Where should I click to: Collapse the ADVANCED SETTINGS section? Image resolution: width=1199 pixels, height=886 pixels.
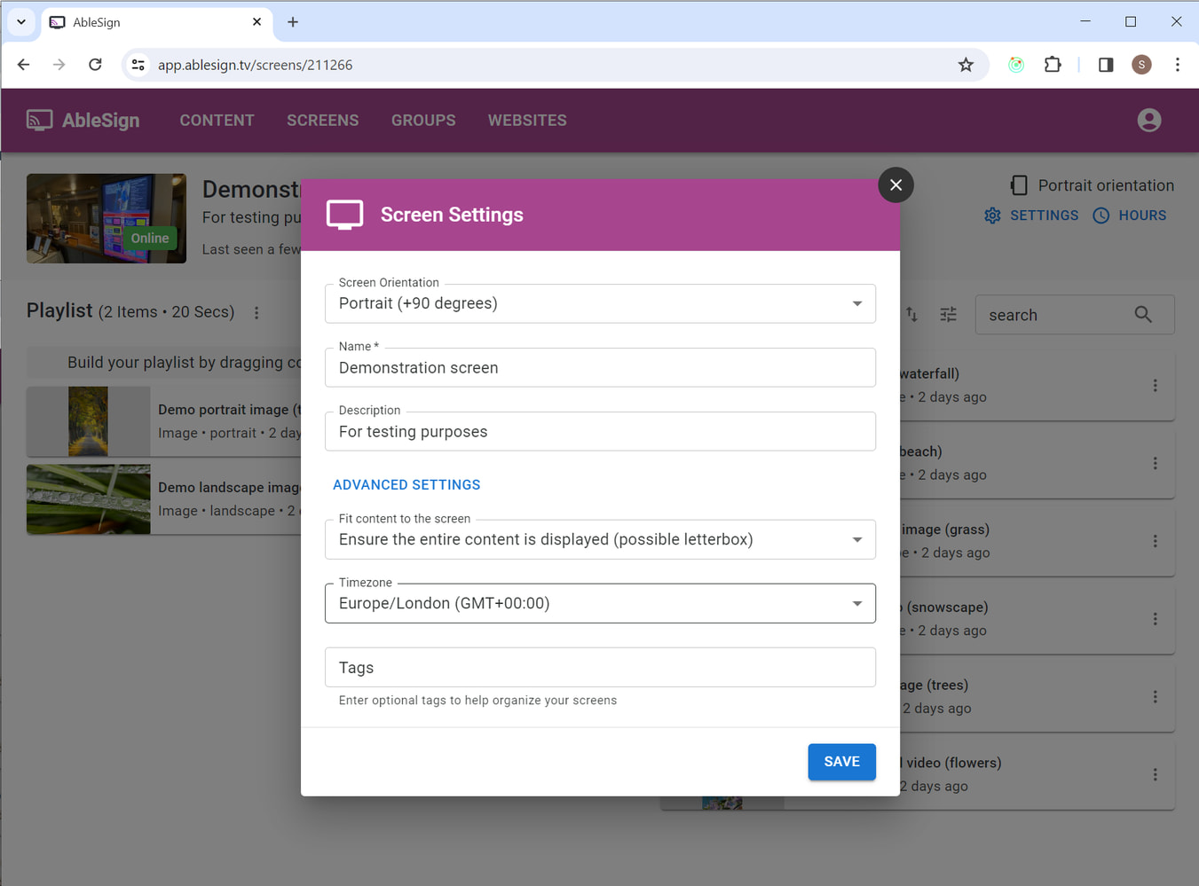point(406,484)
